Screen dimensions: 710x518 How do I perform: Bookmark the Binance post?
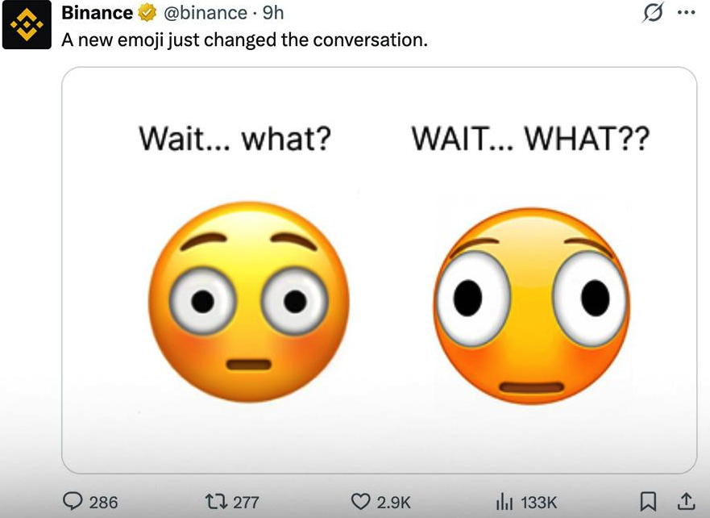pyautogui.click(x=649, y=501)
